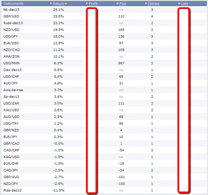Select the USD/CHF instrument name
Viewport: 208px width, 195px height.
pyautogui.click(x=11, y=77)
